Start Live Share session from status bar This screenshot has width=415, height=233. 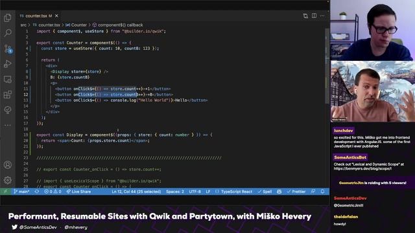tap(78, 192)
